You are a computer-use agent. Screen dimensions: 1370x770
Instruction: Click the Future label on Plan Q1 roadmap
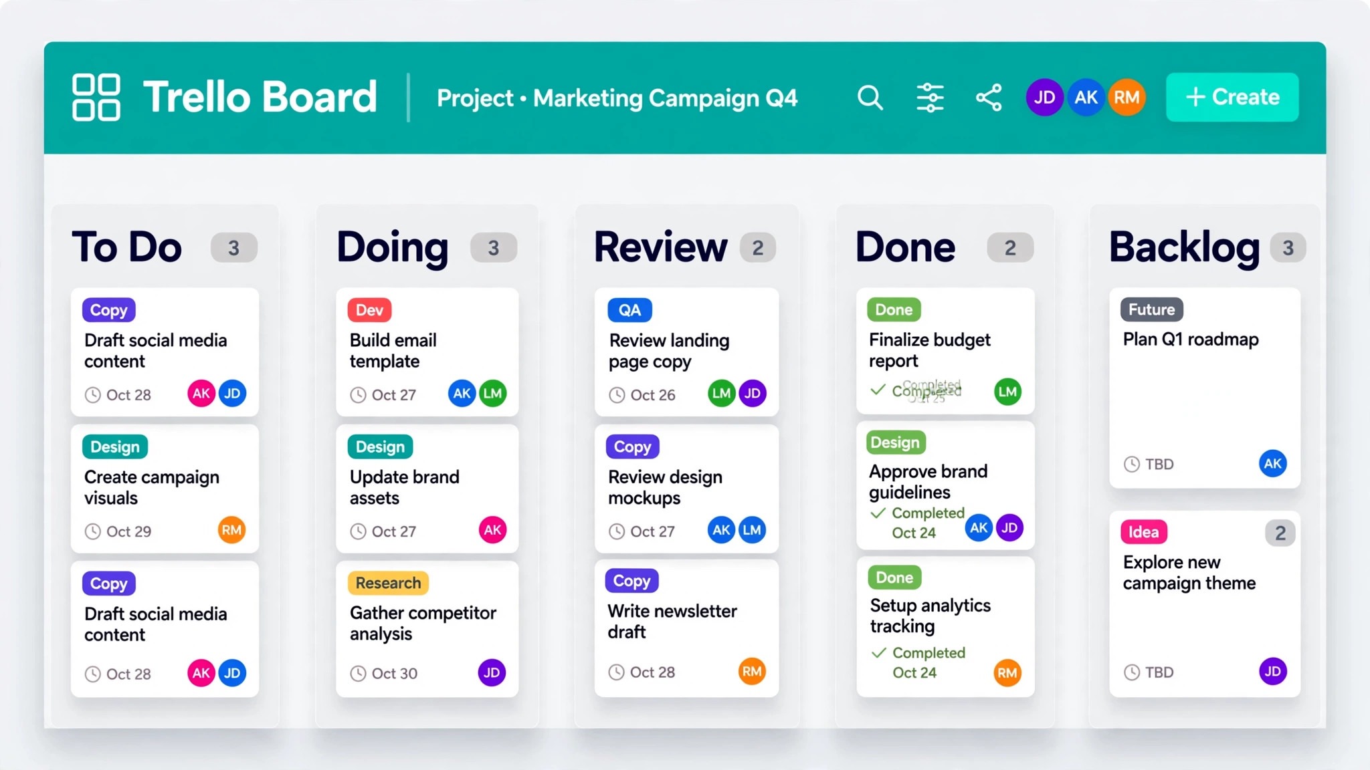tap(1151, 309)
